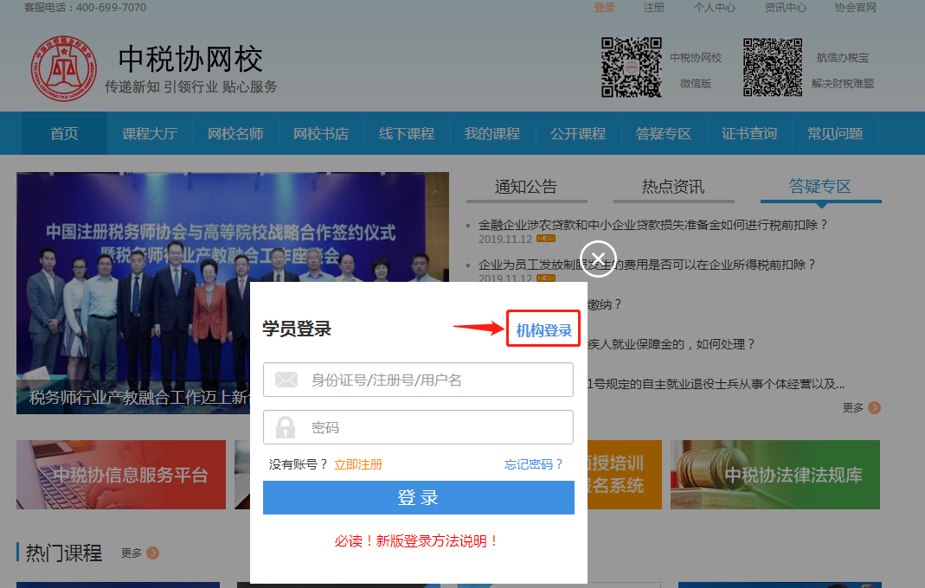The width and height of the screenshot is (925, 588).
Task: Switch to 机构登录 in the login dialog
Action: tap(544, 330)
